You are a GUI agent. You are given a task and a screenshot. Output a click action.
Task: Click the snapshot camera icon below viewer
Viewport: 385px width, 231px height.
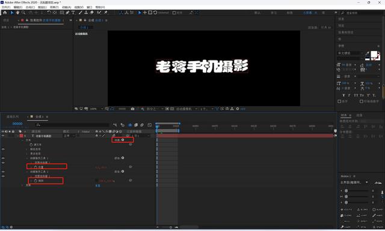point(132,109)
